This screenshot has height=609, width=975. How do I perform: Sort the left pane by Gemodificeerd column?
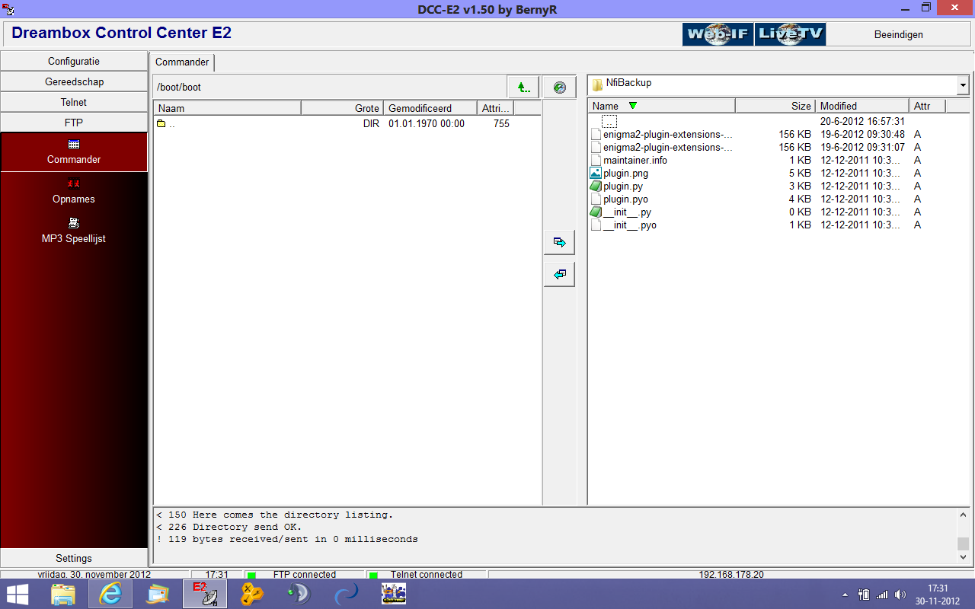tap(430, 108)
